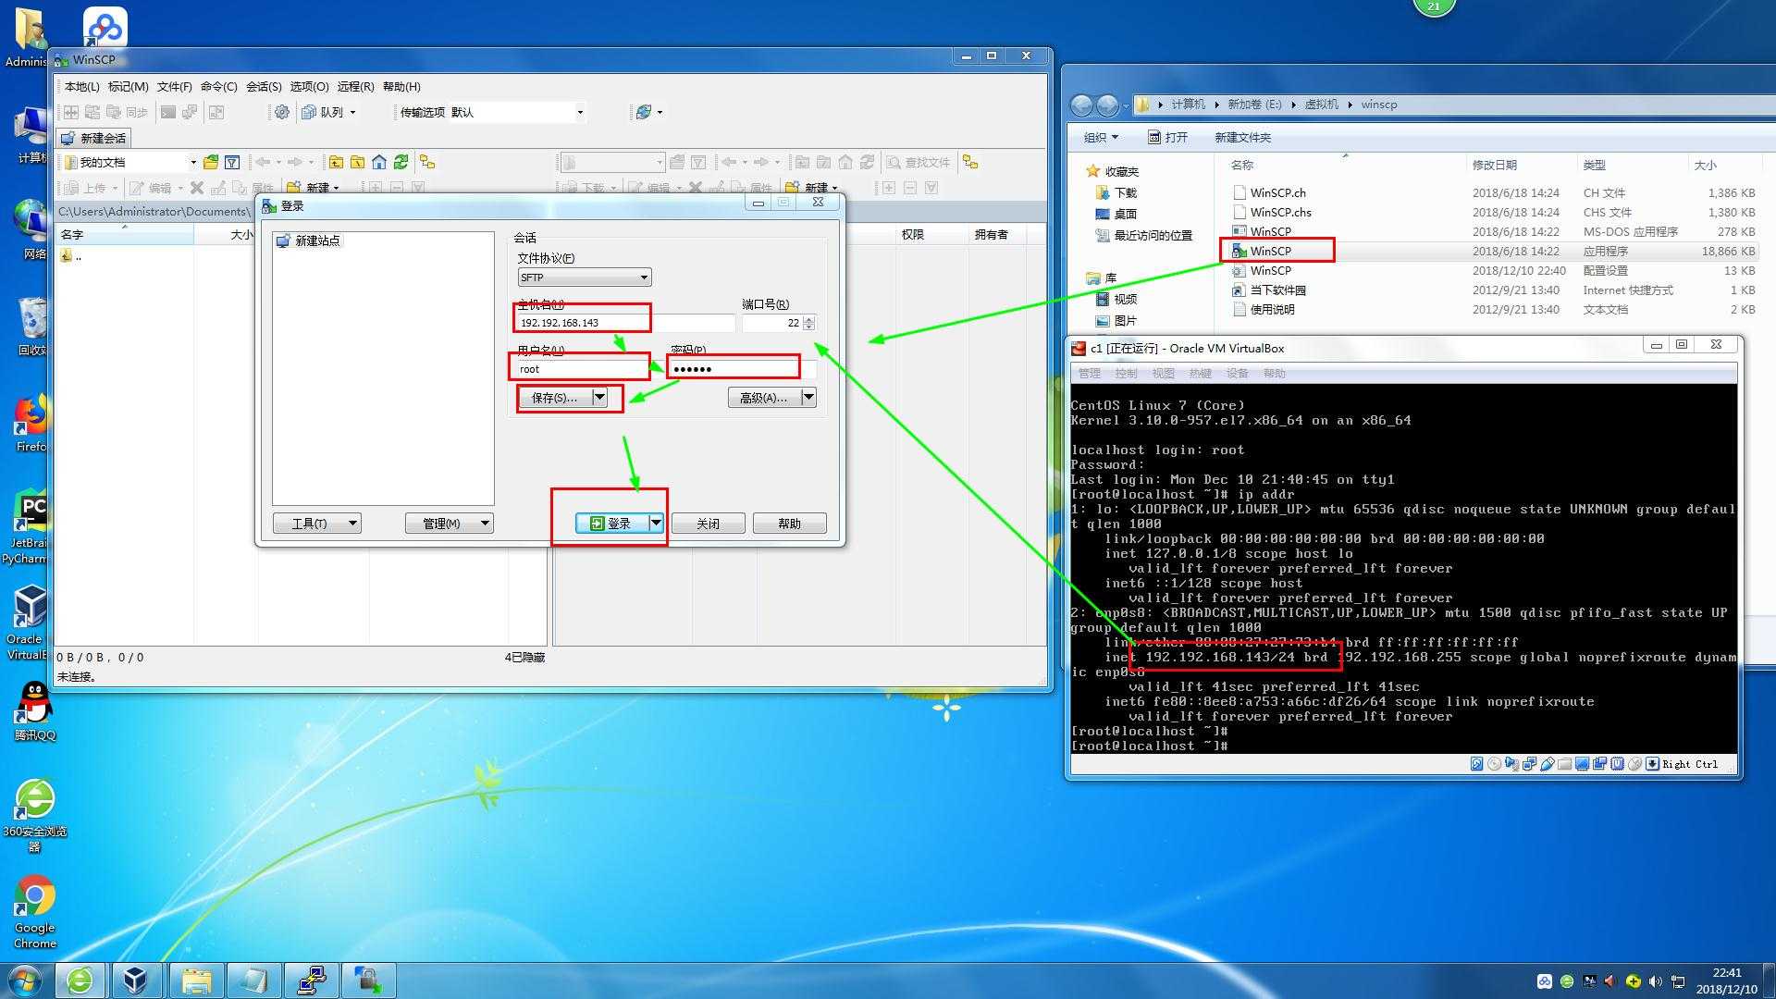
Task: Click 虚拟机 in the Explorer address path
Action: point(1321,105)
